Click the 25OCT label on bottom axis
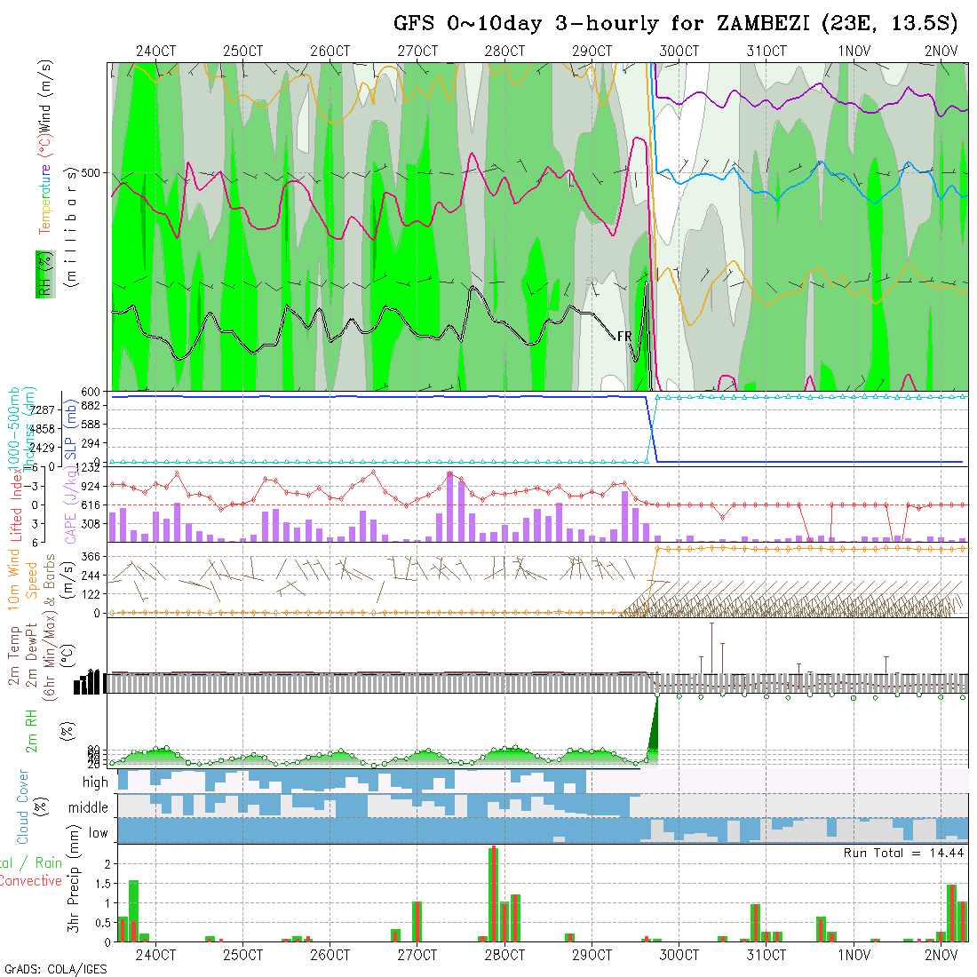The image size is (977, 977). click(242, 956)
